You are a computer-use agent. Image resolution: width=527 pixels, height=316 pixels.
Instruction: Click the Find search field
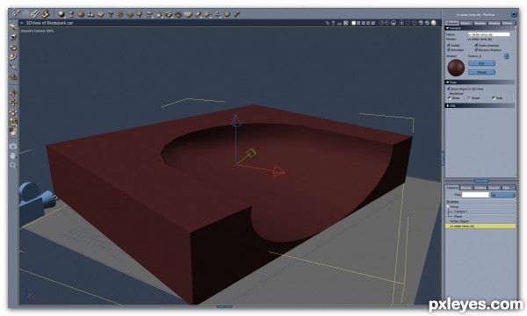coord(475,195)
